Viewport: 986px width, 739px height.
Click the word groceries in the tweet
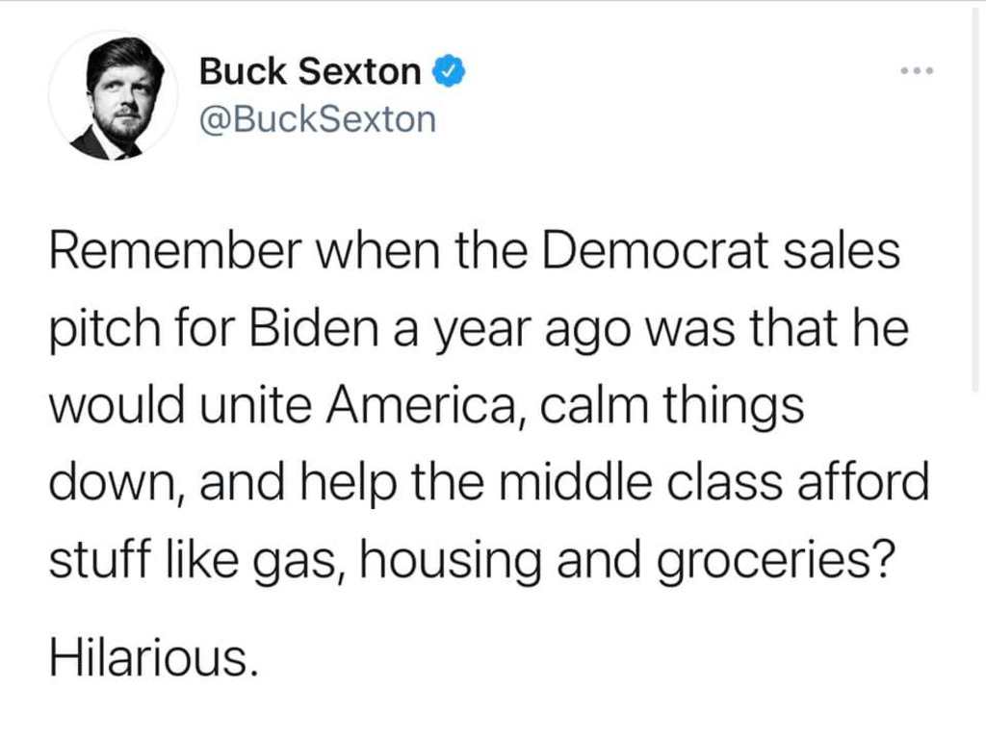tap(776, 561)
